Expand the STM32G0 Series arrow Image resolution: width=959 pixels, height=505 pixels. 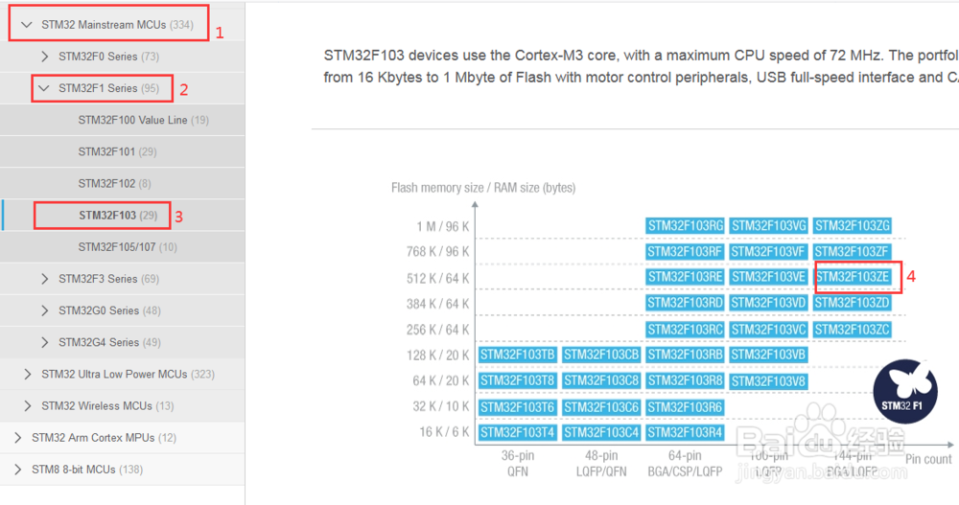click(44, 310)
